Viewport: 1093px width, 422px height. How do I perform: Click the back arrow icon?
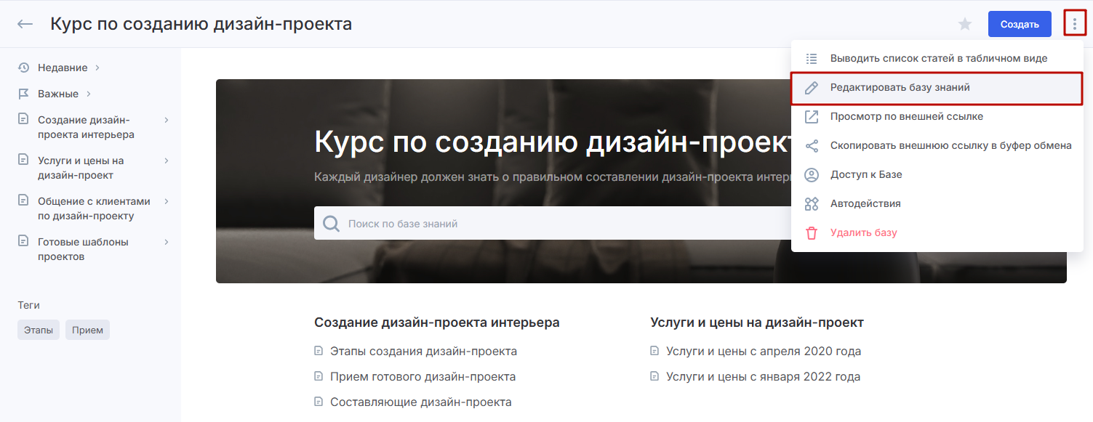(x=25, y=24)
